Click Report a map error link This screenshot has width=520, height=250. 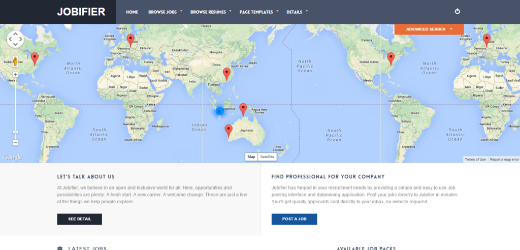pyautogui.click(x=504, y=160)
